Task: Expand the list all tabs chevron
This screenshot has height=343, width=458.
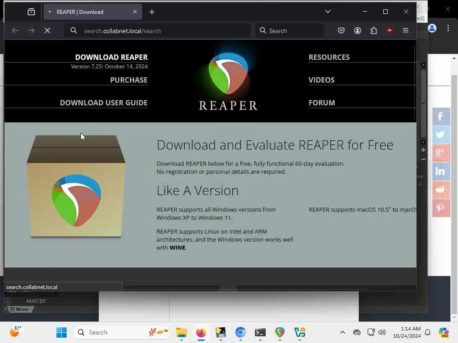Action: coord(328,12)
